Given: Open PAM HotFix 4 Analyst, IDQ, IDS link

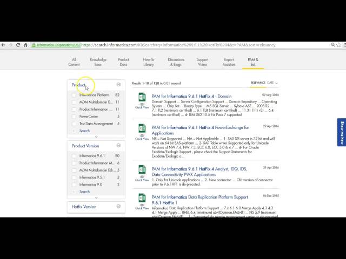Looking at the screenshot, I should 199,172.
